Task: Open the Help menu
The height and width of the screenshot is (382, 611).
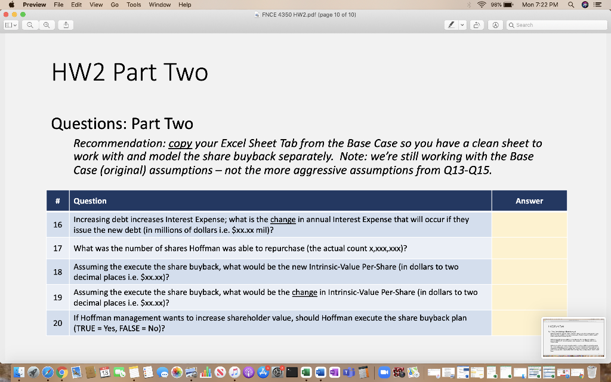Action: click(185, 5)
